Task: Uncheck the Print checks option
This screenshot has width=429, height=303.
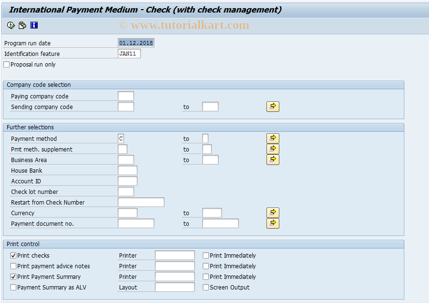Action: click(13, 255)
